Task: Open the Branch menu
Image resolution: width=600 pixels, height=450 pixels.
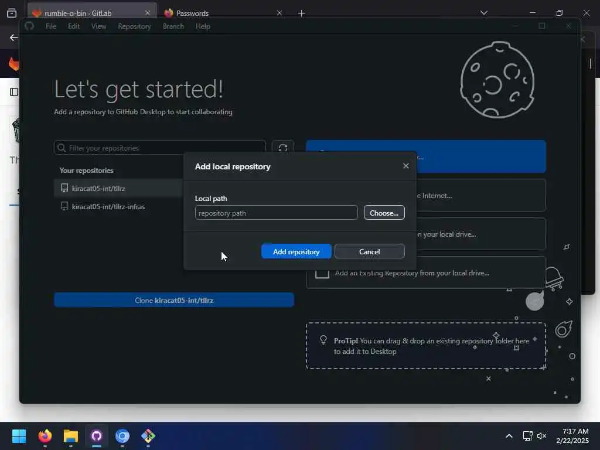Action: pos(173,26)
